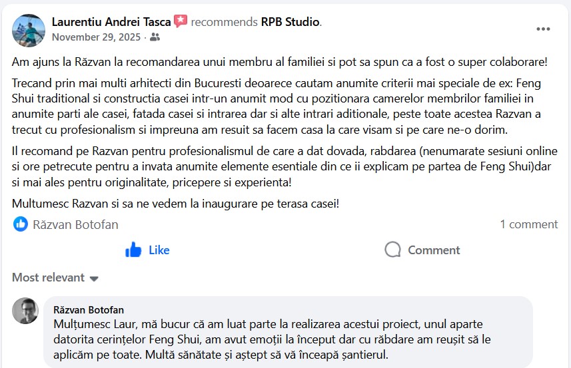The width and height of the screenshot is (571, 368).
Task: Open Laurentiu Andrei Tasca's profile picture
Action: pyautogui.click(x=29, y=30)
